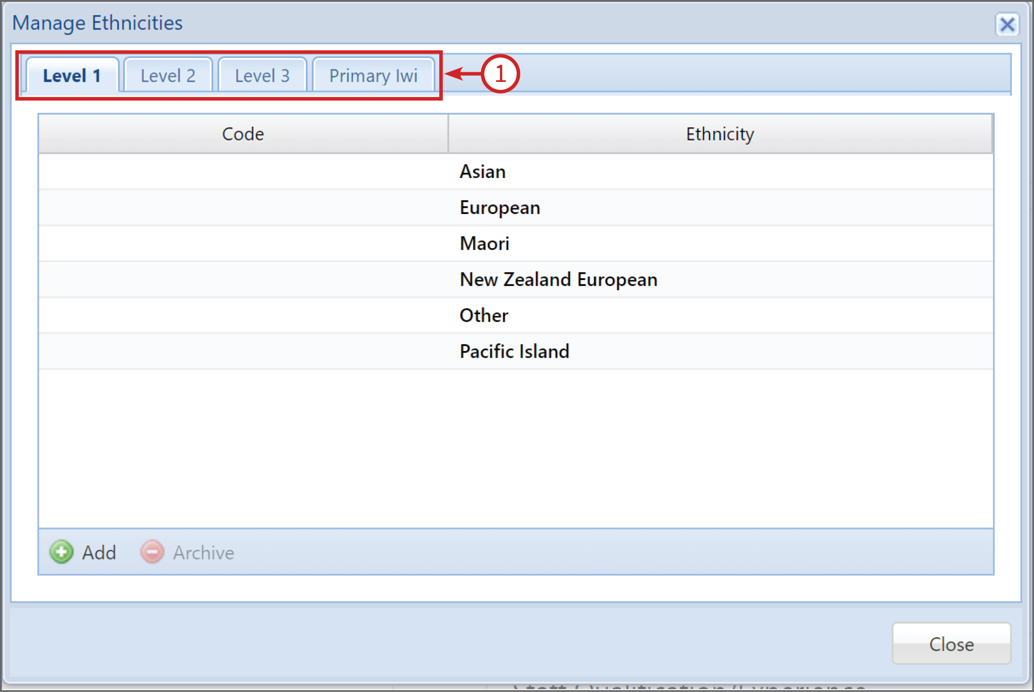Select the Maori ethnicity row
The height and width of the screenshot is (692, 1034).
point(516,244)
